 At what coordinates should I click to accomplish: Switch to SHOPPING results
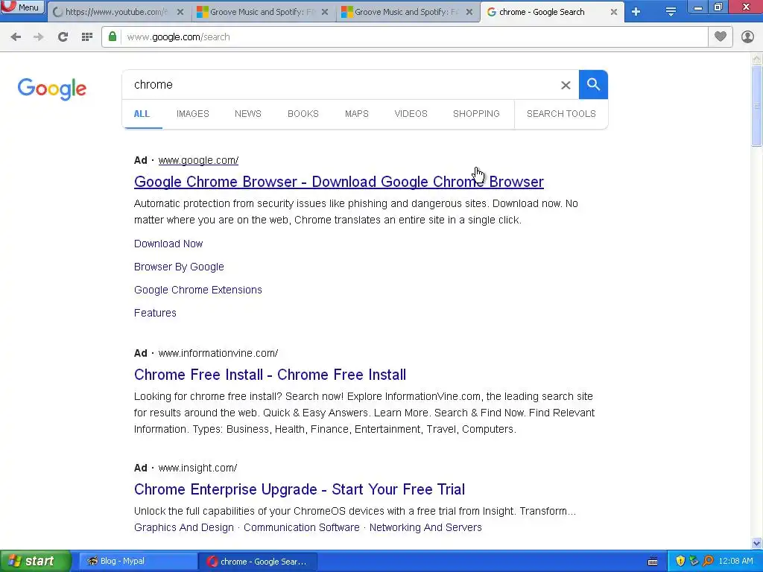pos(476,114)
